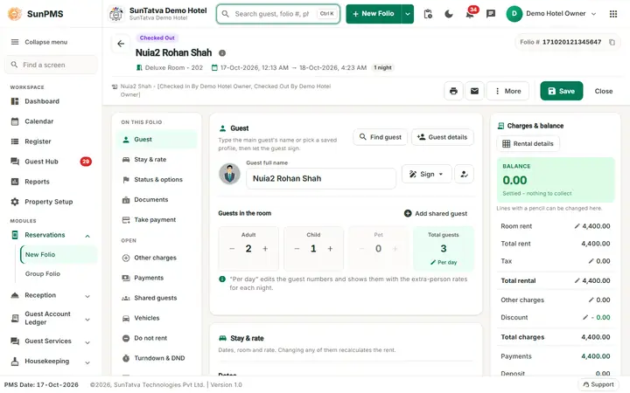Viewport: 630px width, 393px height.
Task: Open the More options menu
Action: [507, 91]
